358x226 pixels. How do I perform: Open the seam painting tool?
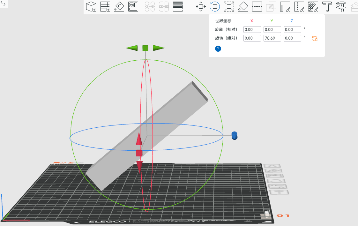coord(299,6)
